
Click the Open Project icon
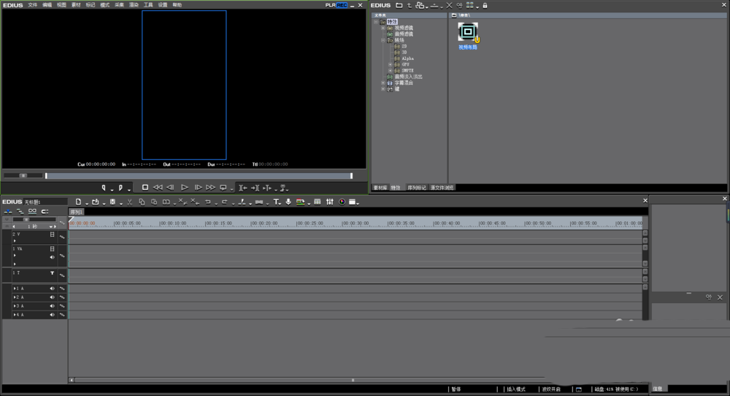[x=96, y=202]
